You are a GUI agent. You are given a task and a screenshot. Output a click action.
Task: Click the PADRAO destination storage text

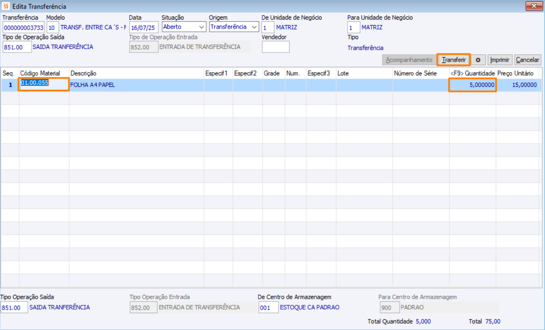[x=412, y=307]
